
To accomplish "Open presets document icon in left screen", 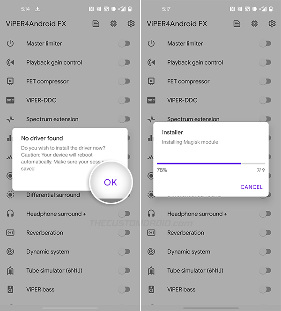I will click(96, 24).
